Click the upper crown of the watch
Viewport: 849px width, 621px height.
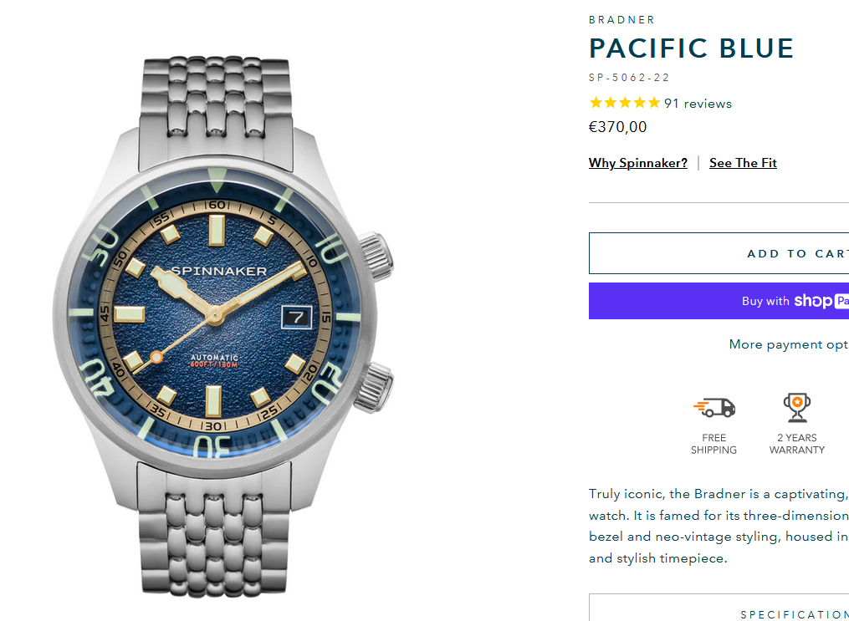coord(377,256)
